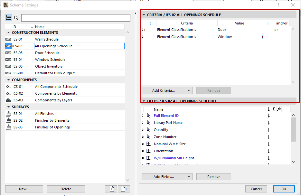Select the Orientation field
The image size is (301, 196).
163,151
